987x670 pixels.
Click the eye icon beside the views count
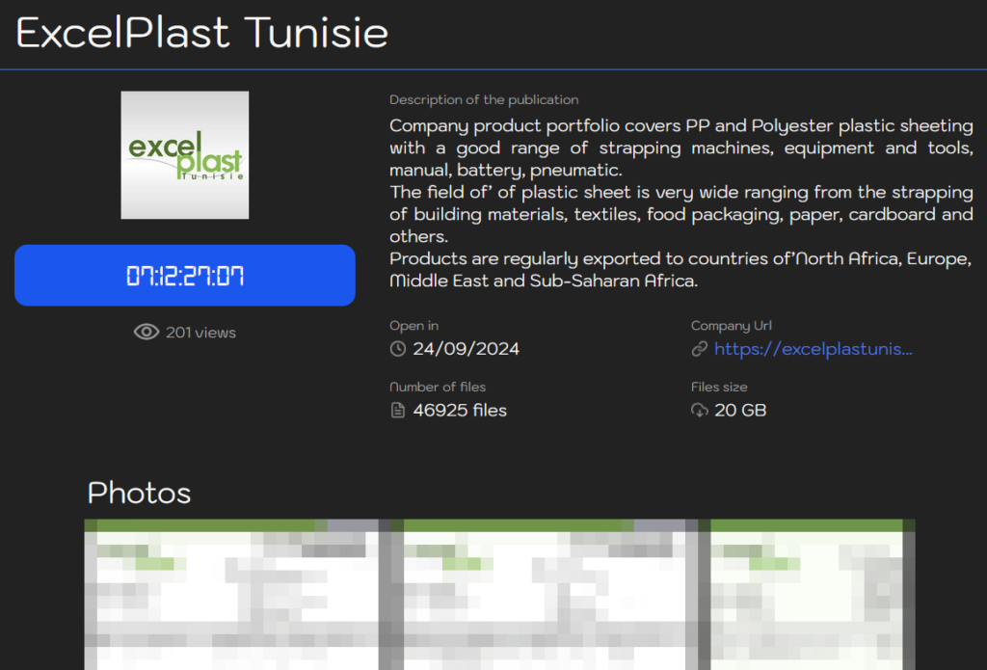click(x=146, y=332)
